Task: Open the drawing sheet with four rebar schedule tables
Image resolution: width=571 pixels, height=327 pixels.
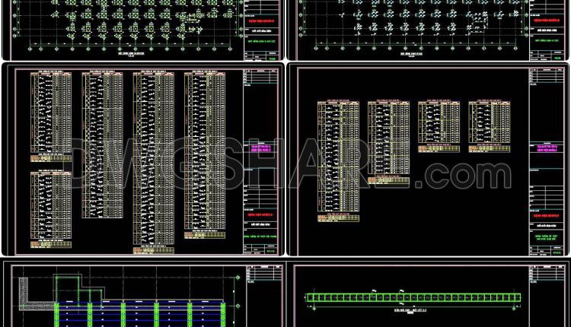Action: coord(428,159)
